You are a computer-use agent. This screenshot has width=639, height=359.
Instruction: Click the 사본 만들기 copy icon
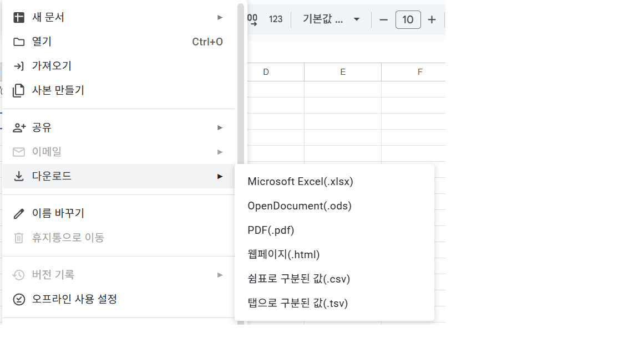18,90
